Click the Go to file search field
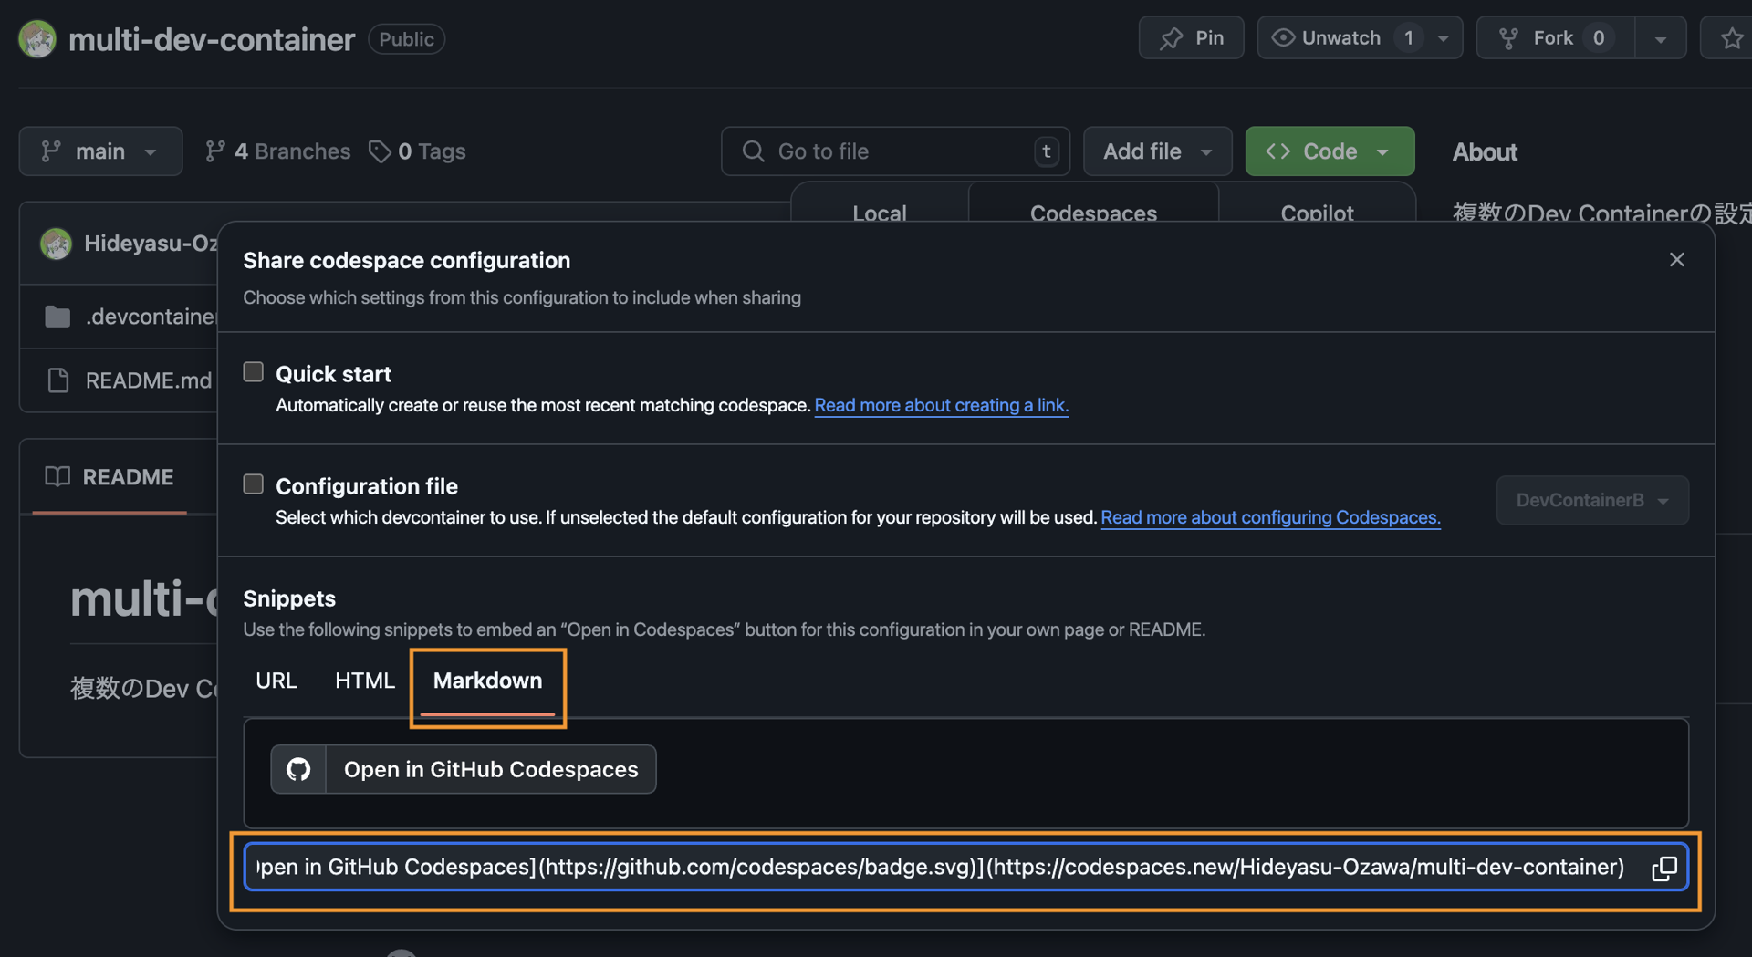The image size is (1752, 957). pos(895,151)
